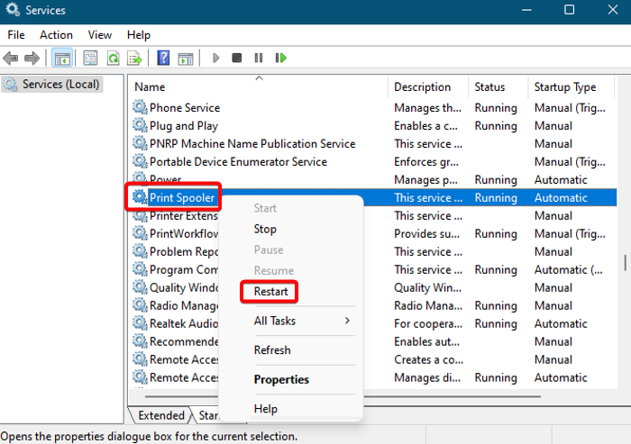Click 'Quality Win...' description cell
The image size is (631, 444).
(427, 287)
